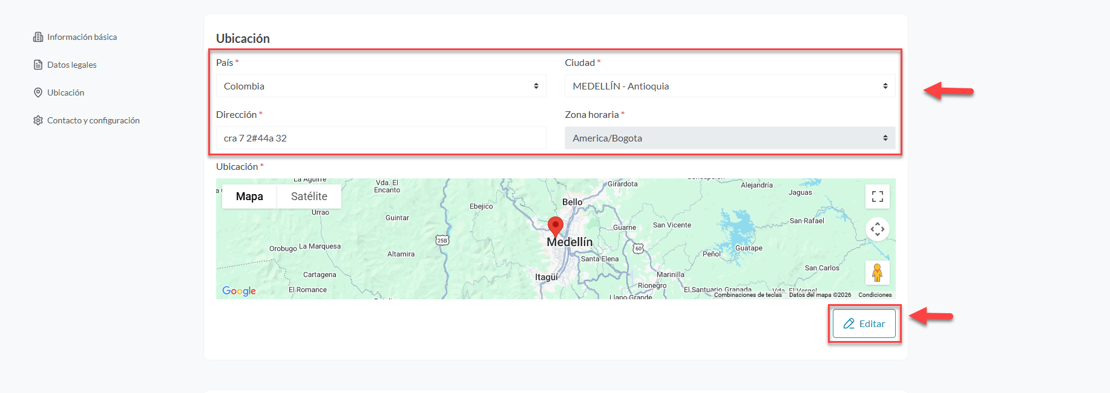Toggle fullscreen view on the map

point(877,197)
